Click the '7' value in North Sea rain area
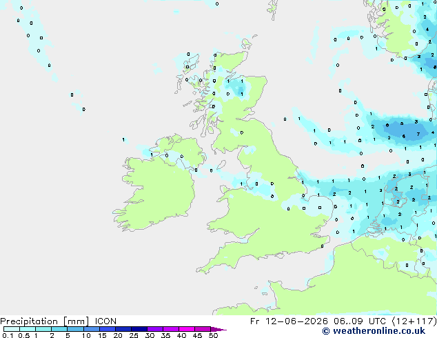The image size is (437, 338). [x=418, y=134]
